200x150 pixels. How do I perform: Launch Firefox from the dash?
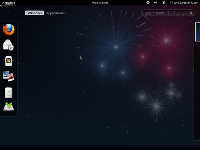click(9, 30)
